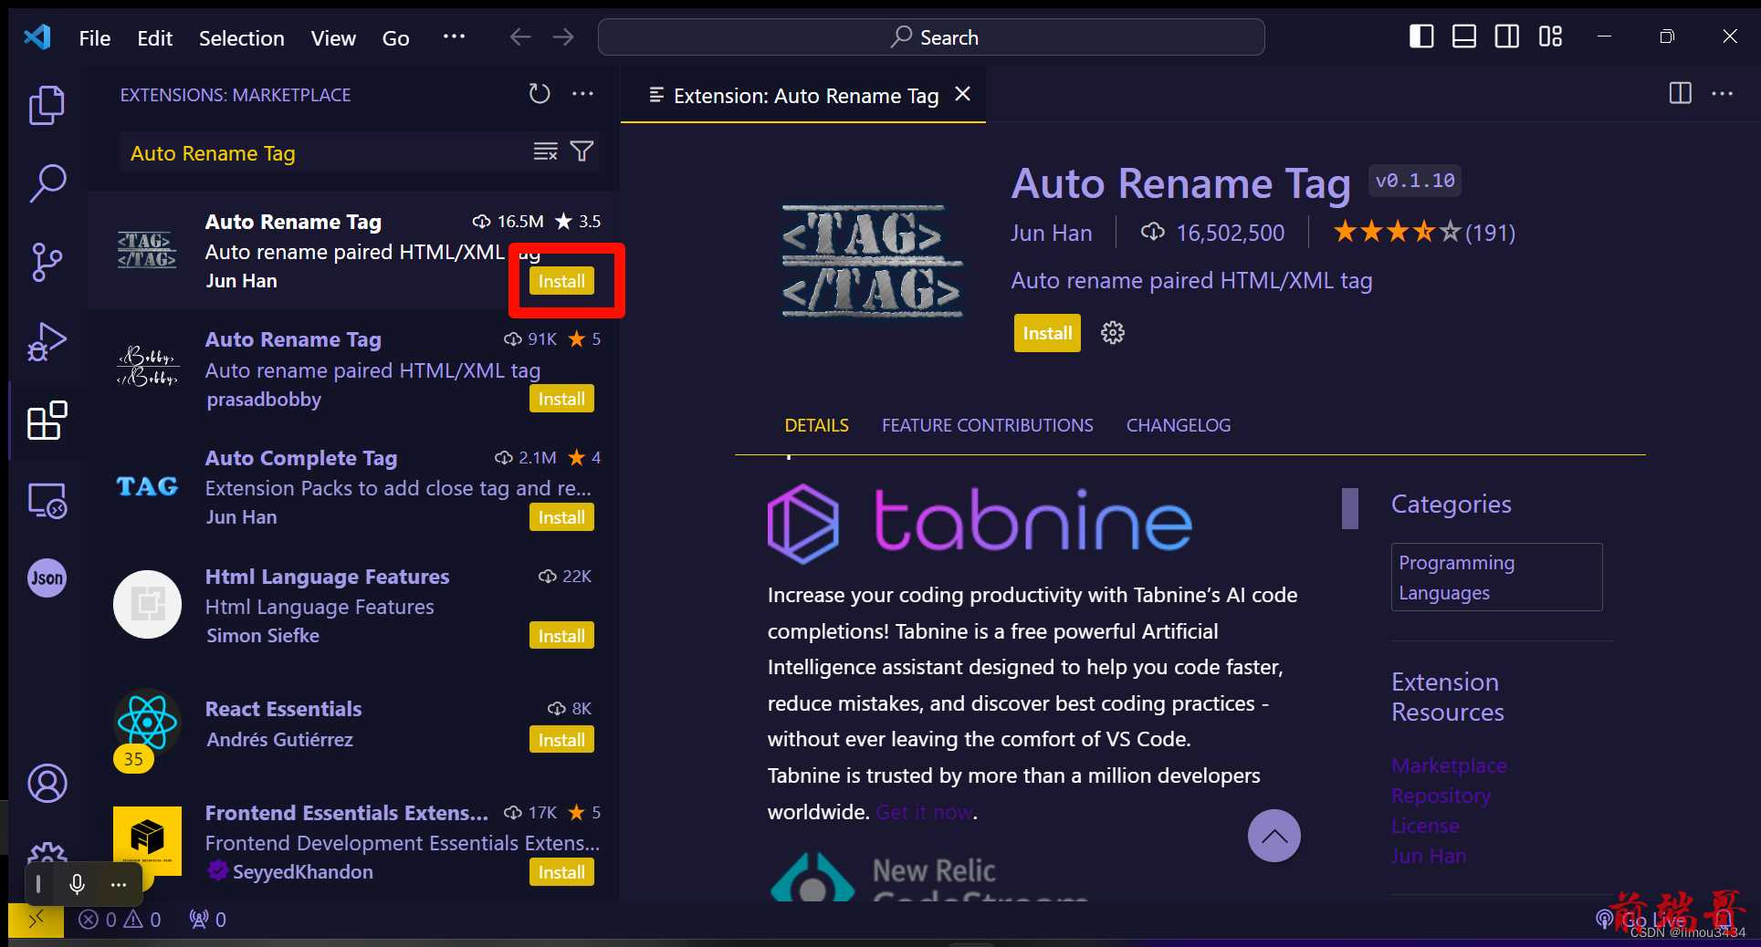Click the star rating (191) in the extension header
Image resolution: width=1761 pixels, height=947 pixels.
pos(1424,233)
